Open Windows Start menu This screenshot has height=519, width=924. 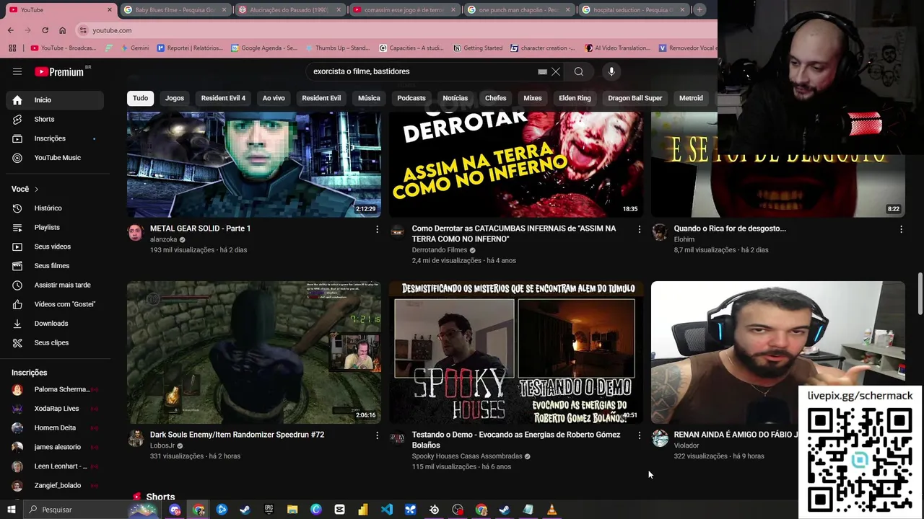[x=12, y=510]
